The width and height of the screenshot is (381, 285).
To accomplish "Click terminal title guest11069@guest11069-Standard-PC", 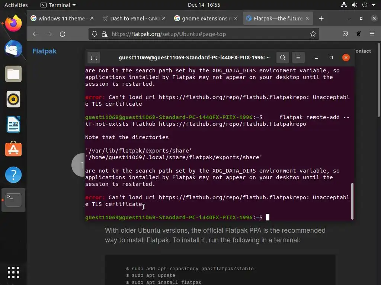I will pyautogui.click(x=194, y=58).
